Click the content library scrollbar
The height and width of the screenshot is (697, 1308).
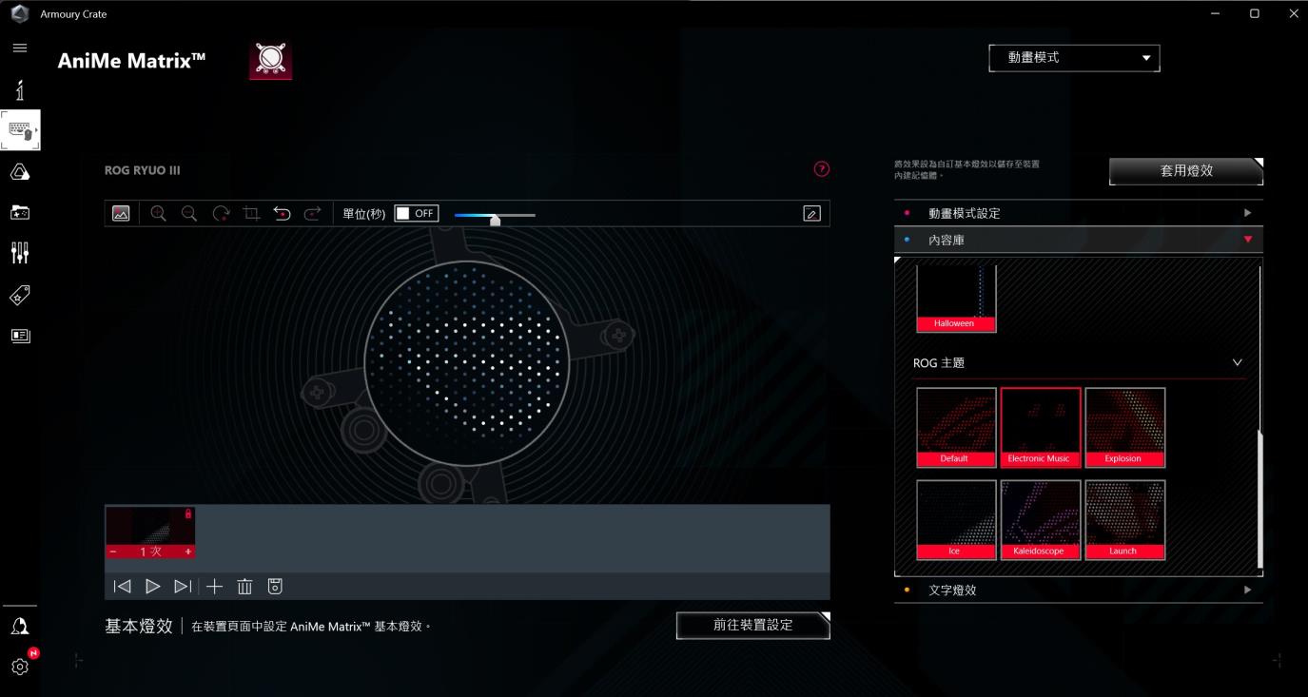pos(1259,499)
